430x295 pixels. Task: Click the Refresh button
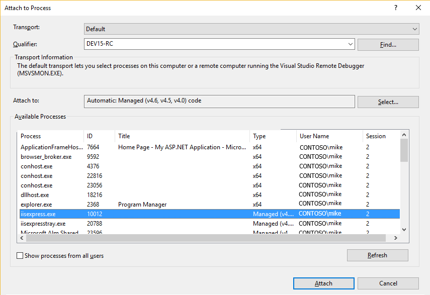point(377,255)
